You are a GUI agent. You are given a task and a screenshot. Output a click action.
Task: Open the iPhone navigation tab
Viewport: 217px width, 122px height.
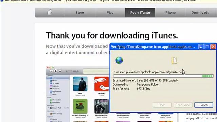pyautogui.click(x=170, y=13)
